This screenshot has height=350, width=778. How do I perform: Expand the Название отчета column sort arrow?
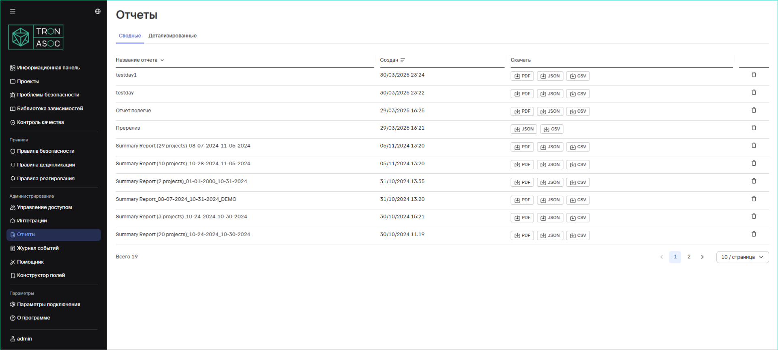162,60
